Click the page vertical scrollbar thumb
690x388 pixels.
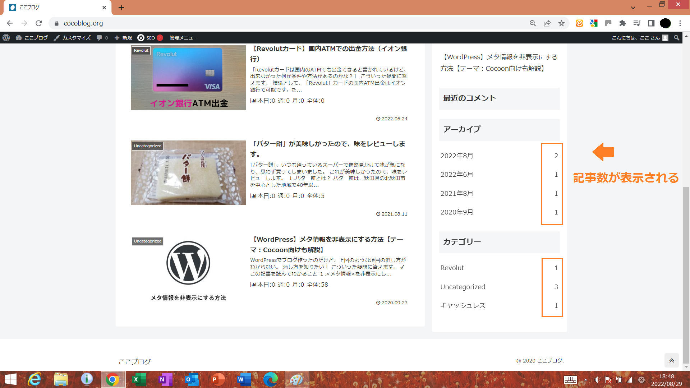click(686, 275)
